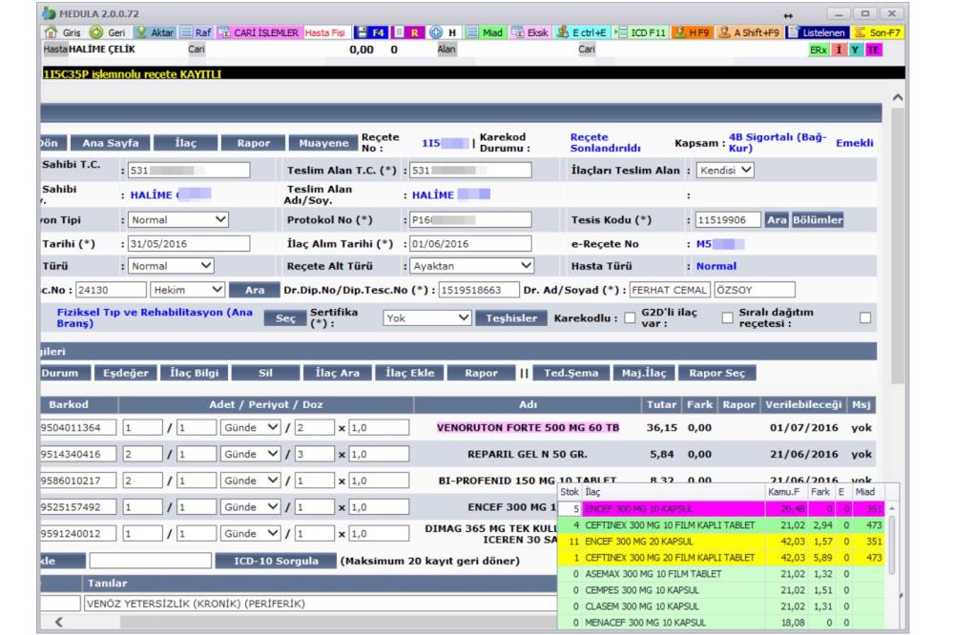
Task: Click the magenta TE indicator button
Action: (873, 50)
